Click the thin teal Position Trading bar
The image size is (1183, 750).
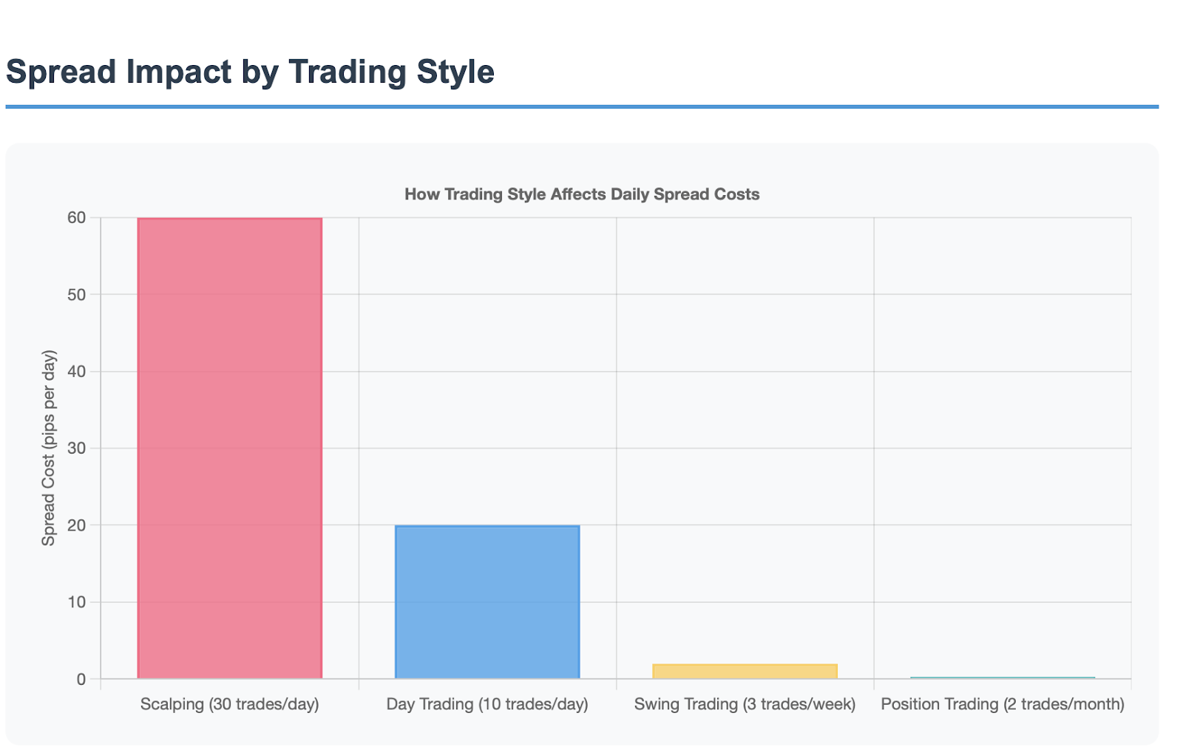pyautogui.click(x=1002, y=678)
